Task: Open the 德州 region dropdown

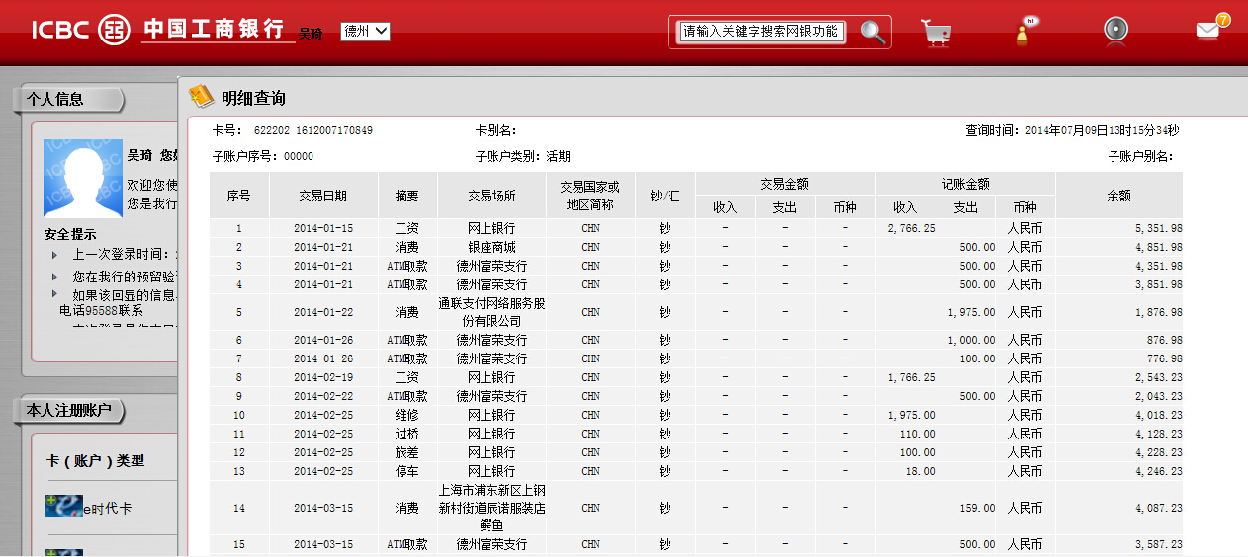Action: pos(365,32)
